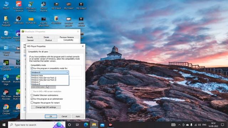Switch to Details tab in BlueStacks Properties
Viewport: 228px width, 128px height.
[x=46, y=37]
